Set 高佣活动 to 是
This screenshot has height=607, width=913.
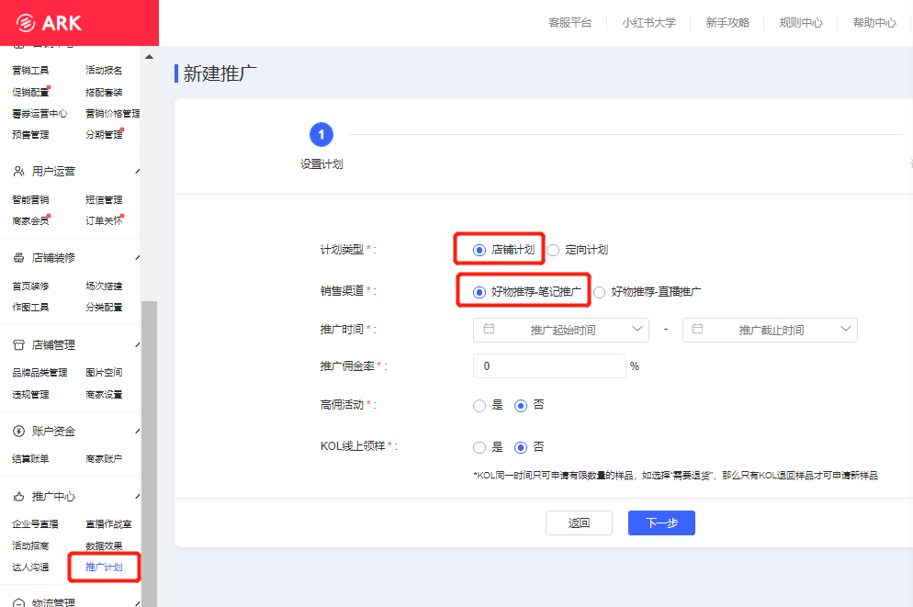pyautogui.click(x=479, y=405)
